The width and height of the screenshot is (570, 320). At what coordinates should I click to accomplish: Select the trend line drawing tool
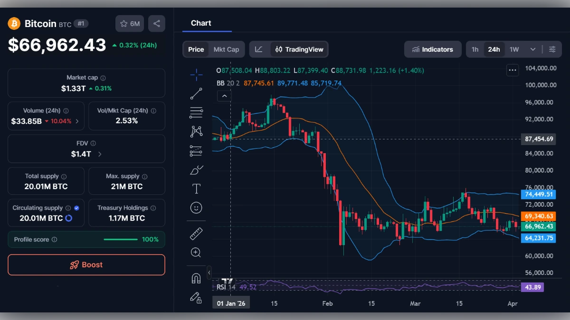(x=196, y=93)
